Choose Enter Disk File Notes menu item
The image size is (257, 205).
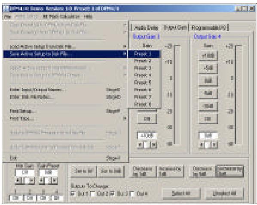click(65, 97)
